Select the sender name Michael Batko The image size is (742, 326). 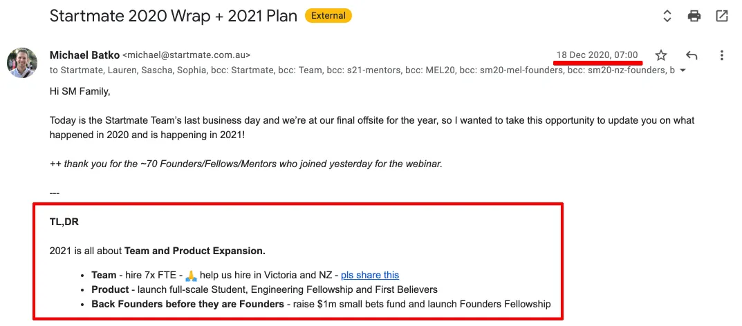pos(84,55)
